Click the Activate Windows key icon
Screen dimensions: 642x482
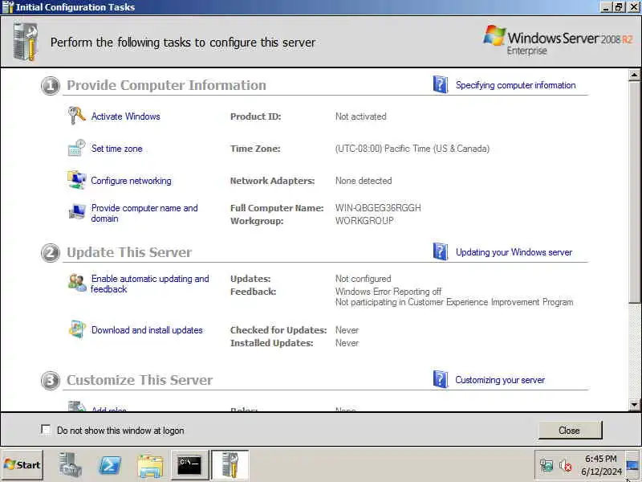(76, 116)
